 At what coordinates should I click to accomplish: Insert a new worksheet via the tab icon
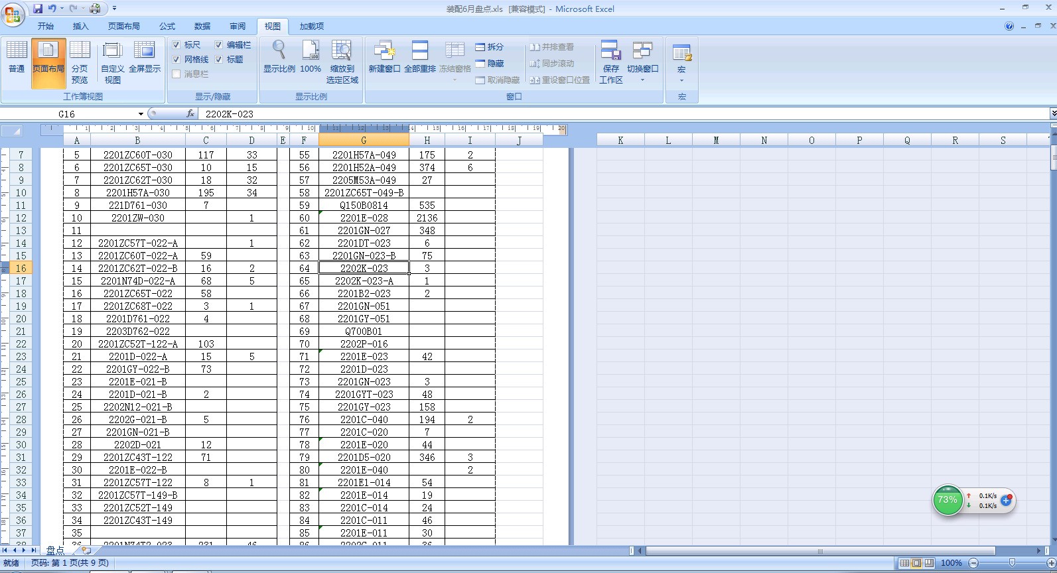click(x=86, y=550)
